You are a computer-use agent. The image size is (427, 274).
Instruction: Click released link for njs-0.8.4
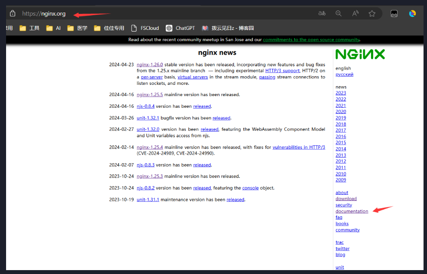coord(202,106)
